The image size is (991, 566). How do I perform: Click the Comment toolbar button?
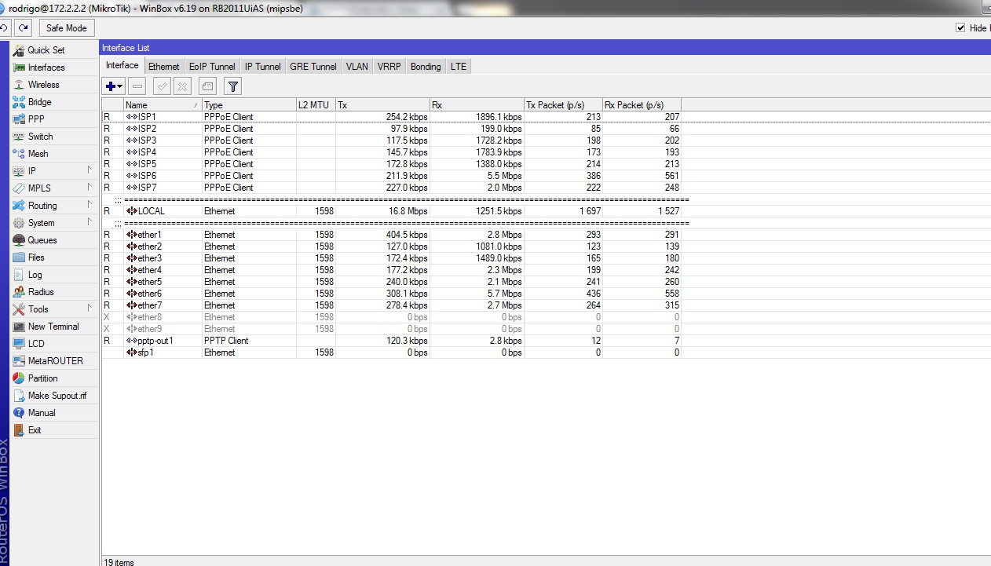207,86
